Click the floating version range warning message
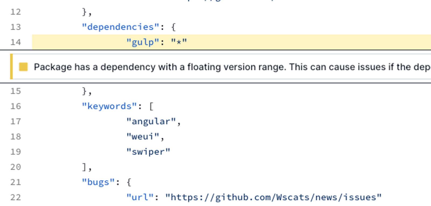431x206 pixels. pos(232,67)
